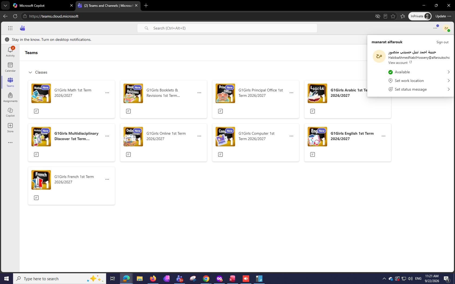455x284 pixels.
Task: Collapse the Classes section chevron
Action: 30,72
